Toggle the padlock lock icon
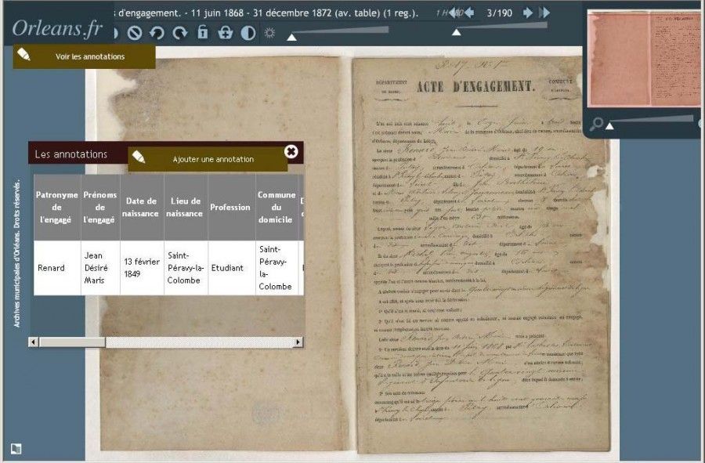 (x=203, y=33)
